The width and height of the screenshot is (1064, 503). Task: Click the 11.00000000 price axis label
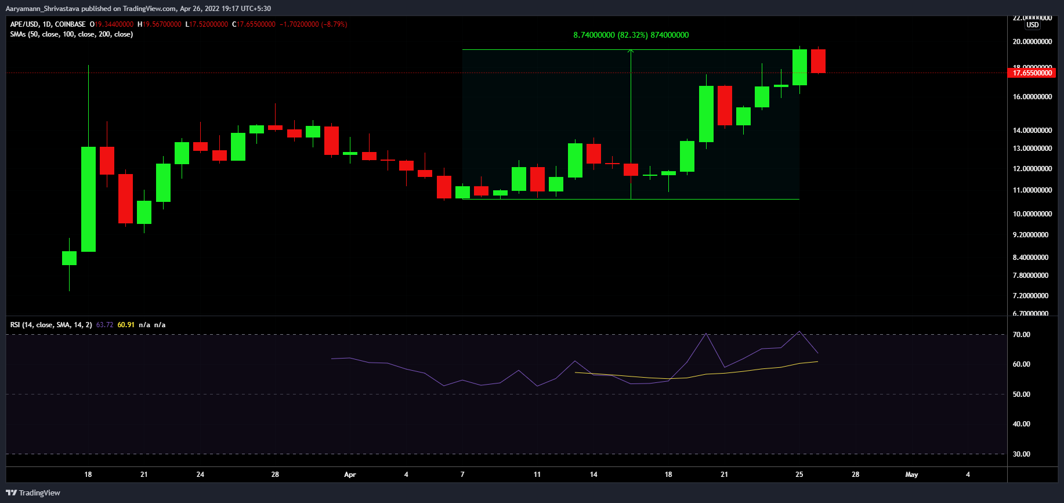1032,190
